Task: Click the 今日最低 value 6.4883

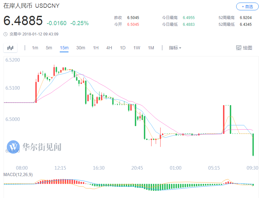Action: pyautogui.click(x=189, y=25)
